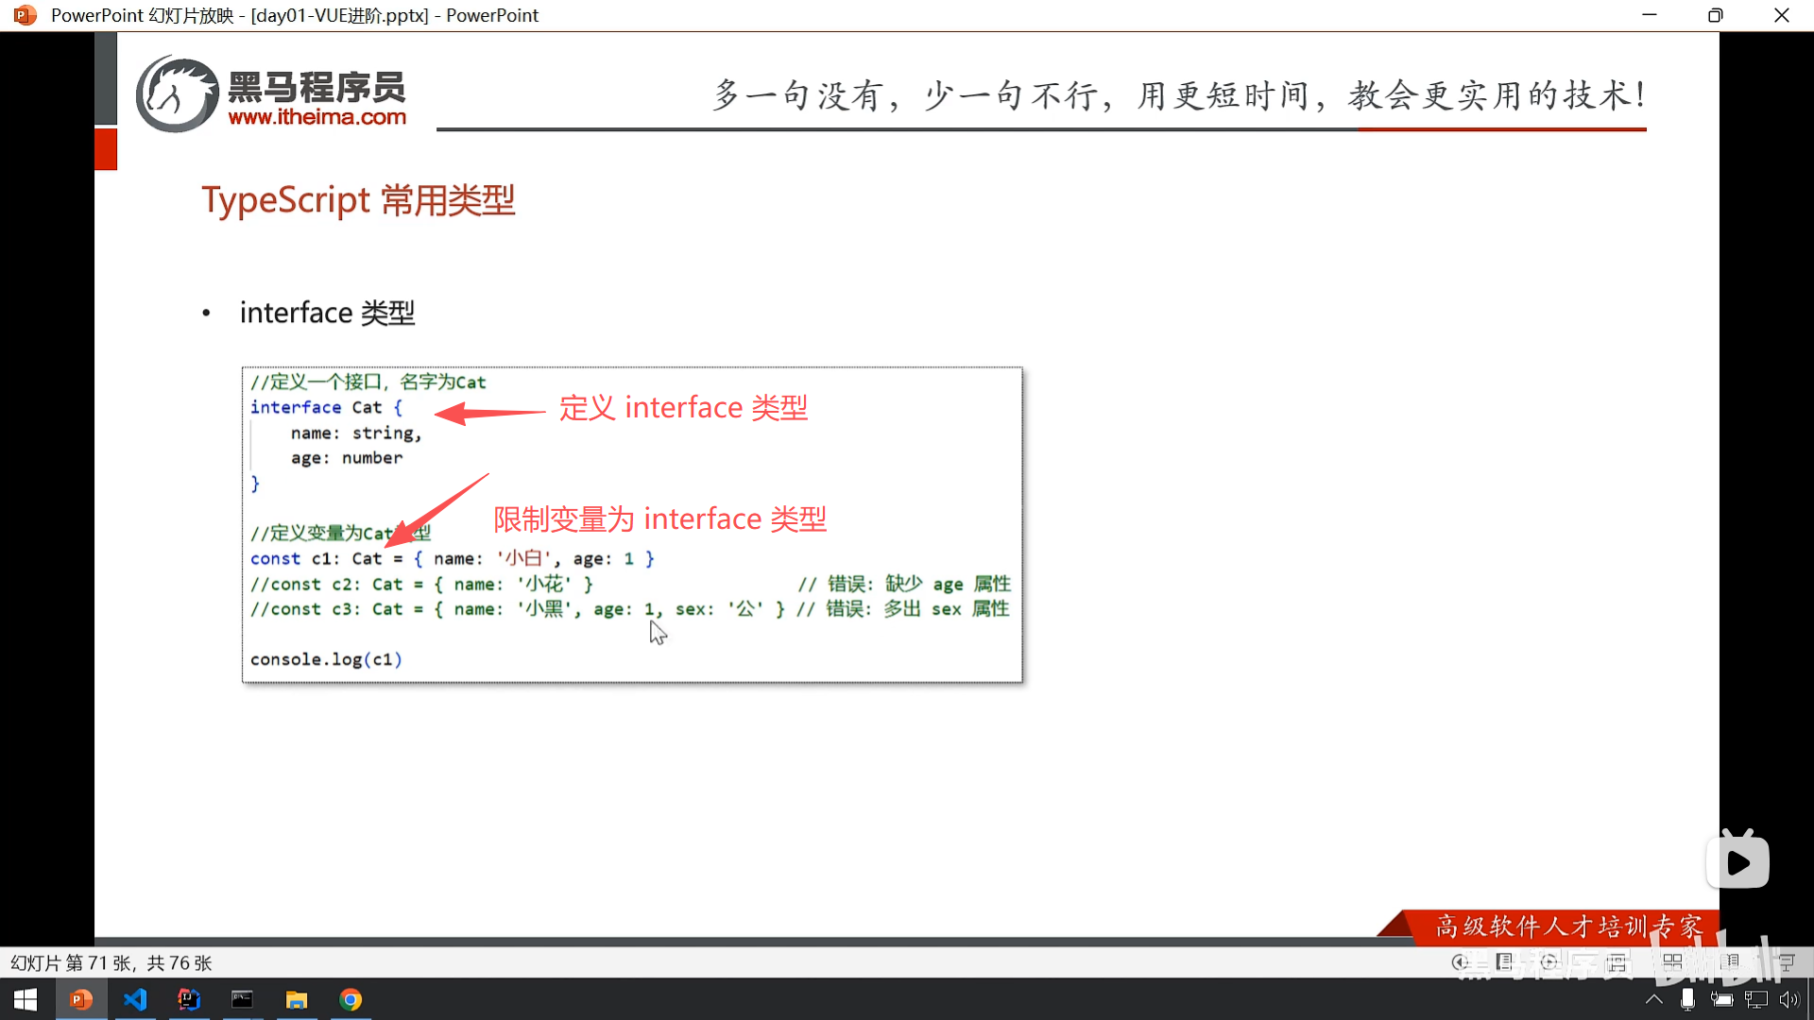This screenshot has width=1814, height=1020.
Task: Open File Explorer from taskbar
Action: coord(297,999)
